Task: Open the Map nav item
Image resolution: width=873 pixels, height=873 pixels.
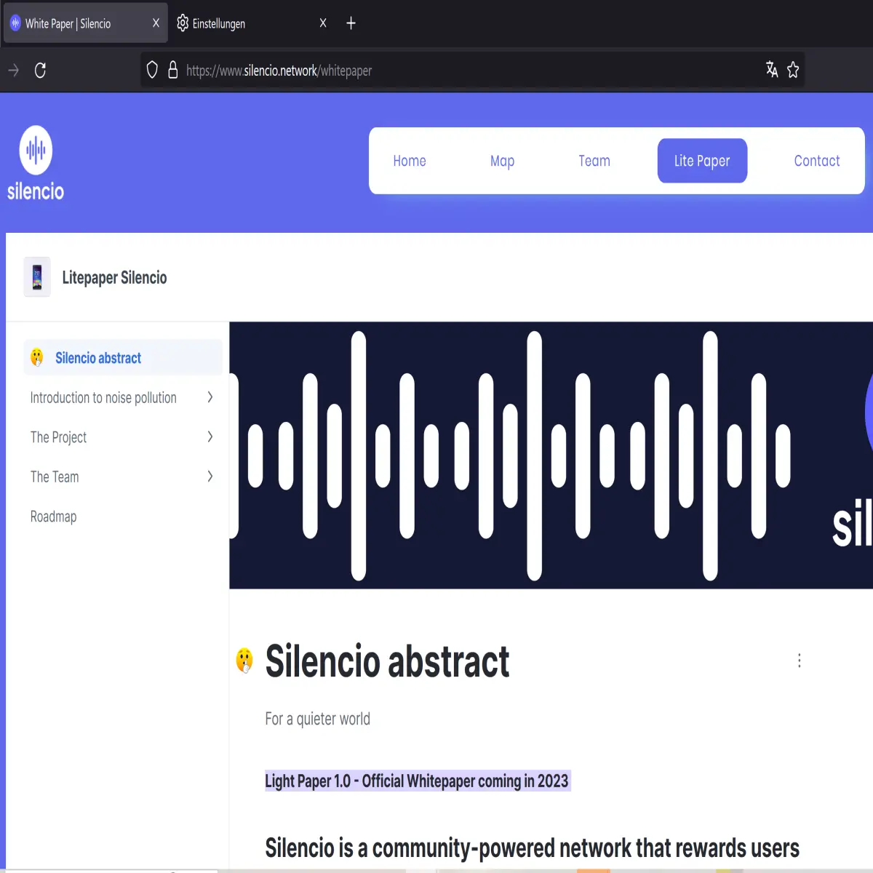Action: 502,161
